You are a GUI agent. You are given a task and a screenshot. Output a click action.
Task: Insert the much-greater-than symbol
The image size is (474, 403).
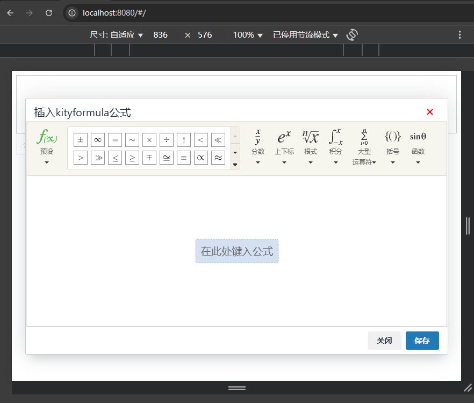click(98, 158)
